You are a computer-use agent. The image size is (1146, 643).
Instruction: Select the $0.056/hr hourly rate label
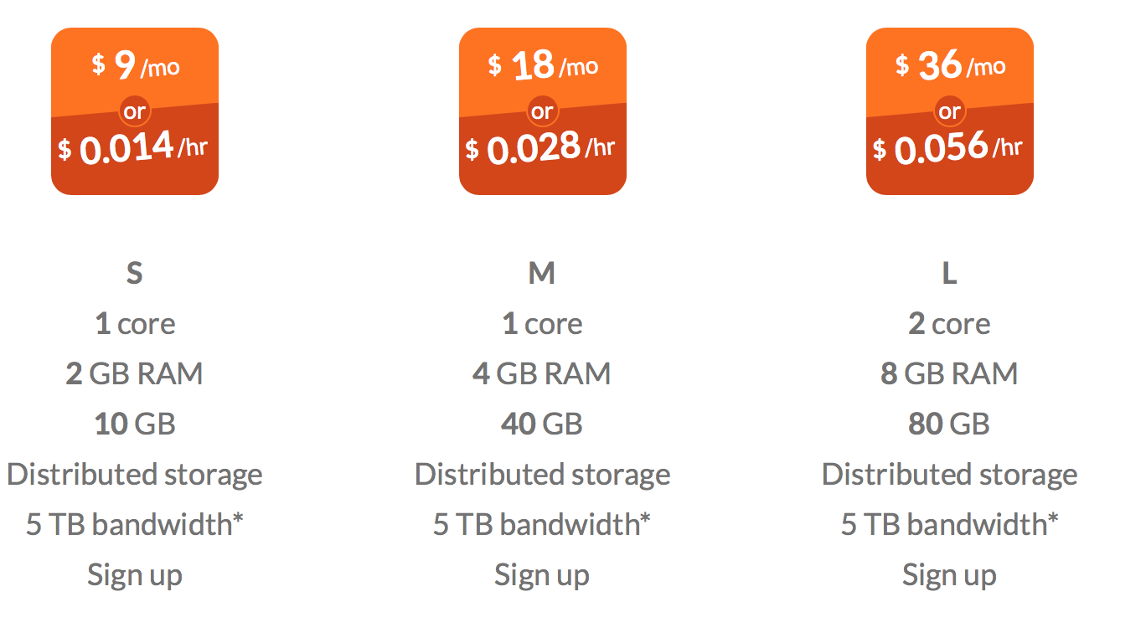pyautogui.click(x=949, y=147)
